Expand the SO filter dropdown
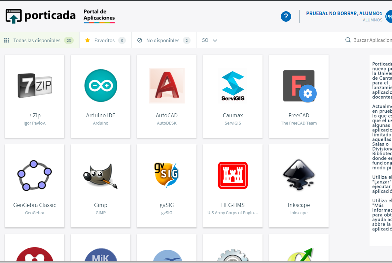Image resolution: width=392 pixels, height=263 pixels. (209, 40)
